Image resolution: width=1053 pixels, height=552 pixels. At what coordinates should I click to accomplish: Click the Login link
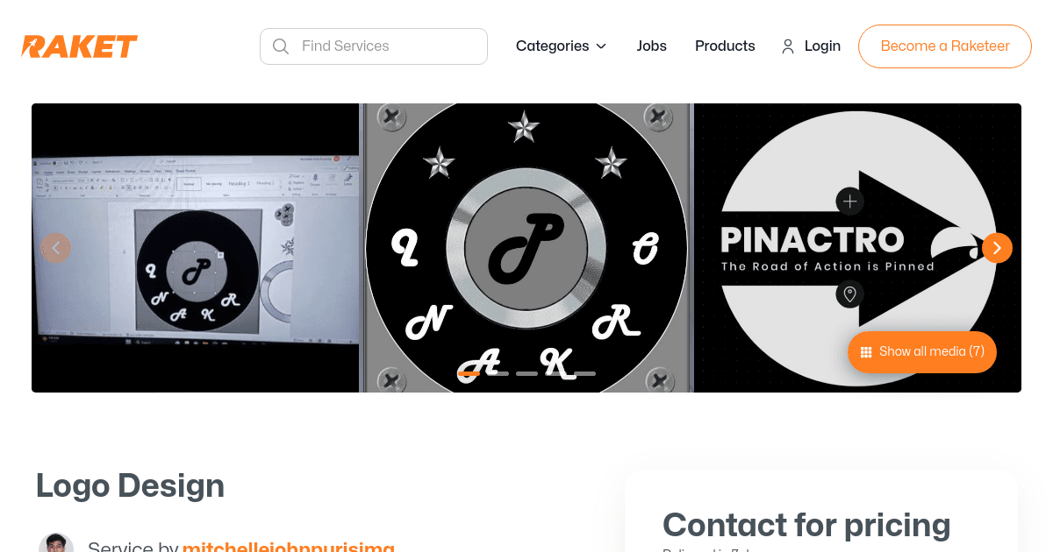coord(822,46)
